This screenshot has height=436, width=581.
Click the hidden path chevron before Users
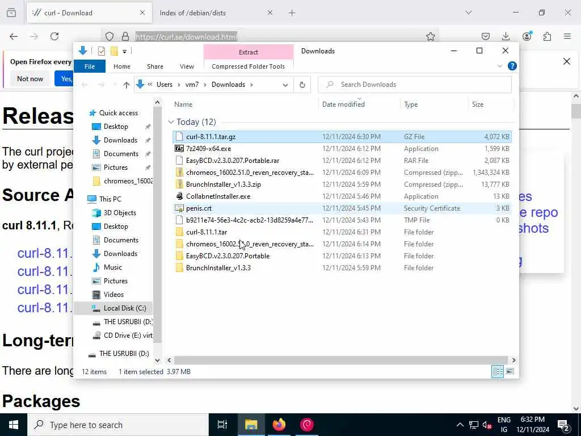tap(150, 85)
